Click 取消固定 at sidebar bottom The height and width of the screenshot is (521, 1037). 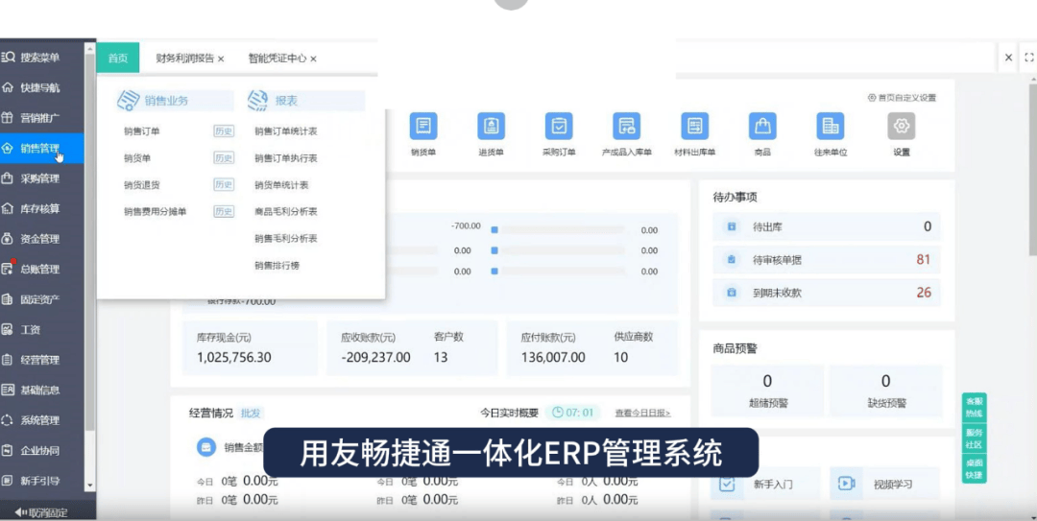[x=40, y=512]
